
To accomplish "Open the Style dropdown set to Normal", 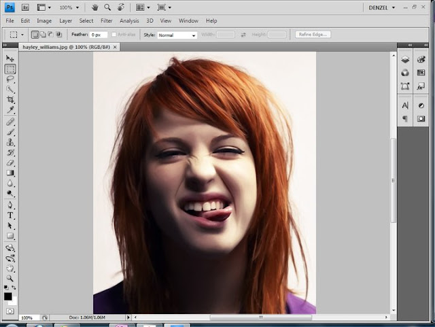I will pyautogui.click(x=177, y=35).
